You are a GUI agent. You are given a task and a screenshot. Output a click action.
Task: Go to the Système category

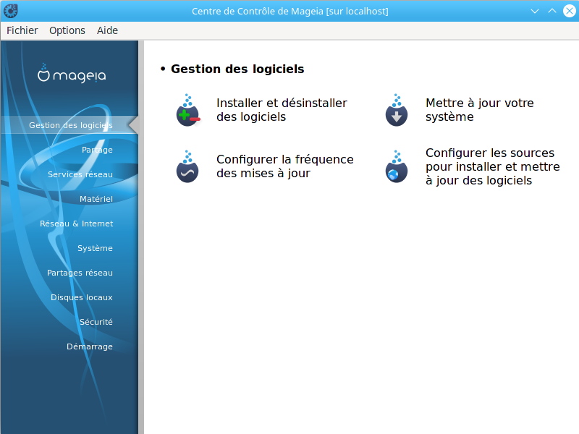pyautogui.click(x=95, y=248)
